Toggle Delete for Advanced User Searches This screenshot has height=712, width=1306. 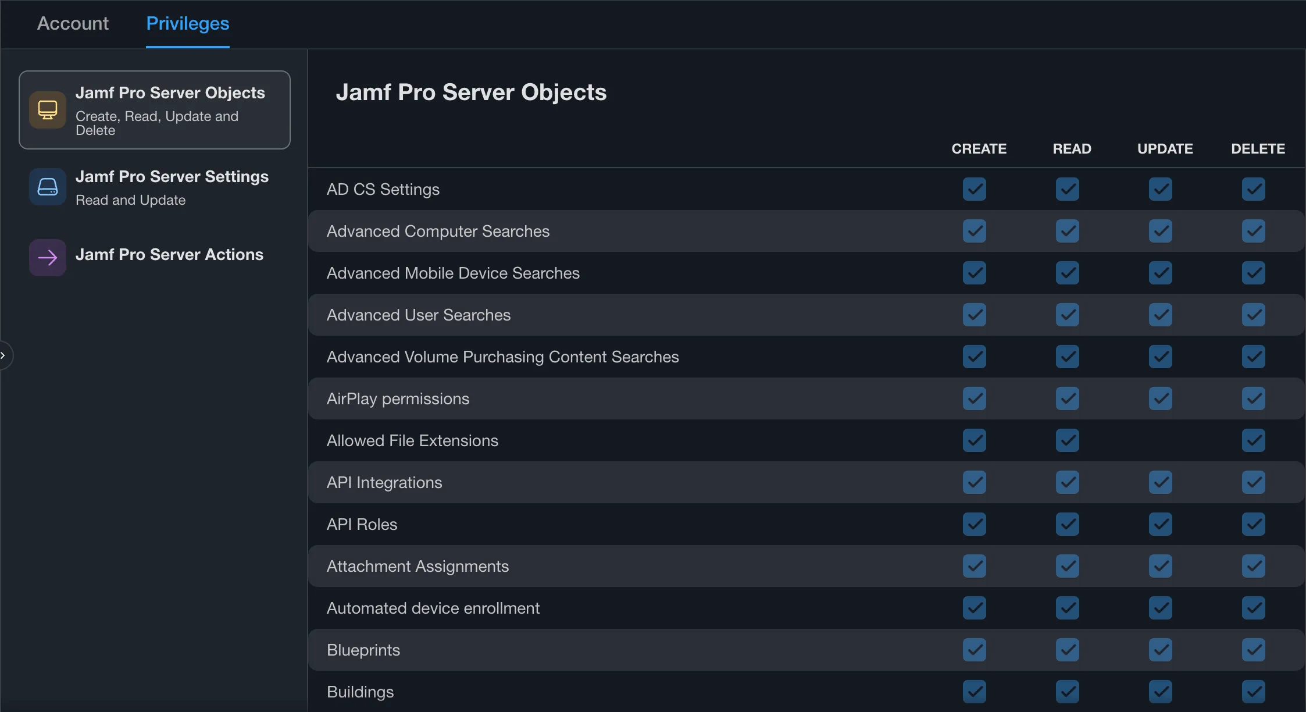pos(1254,315)
